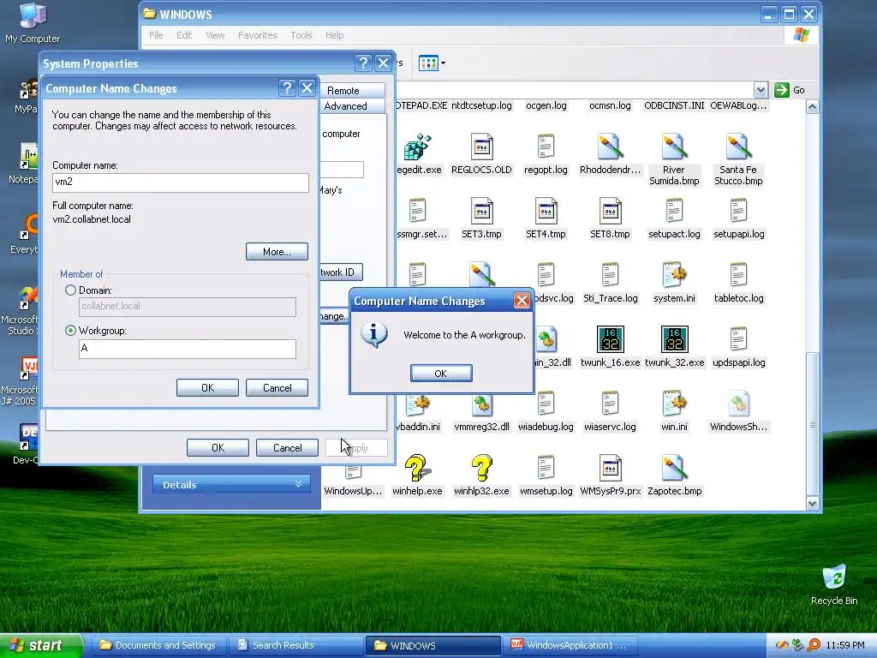The height and width of the screenshot is (658, 877).
Task: Select the win.ini file icon
Action: pos(674,404)
